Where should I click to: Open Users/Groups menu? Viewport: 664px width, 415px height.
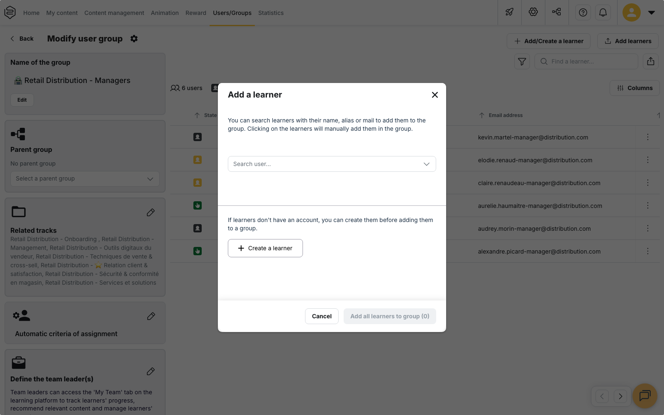point(232,13)
